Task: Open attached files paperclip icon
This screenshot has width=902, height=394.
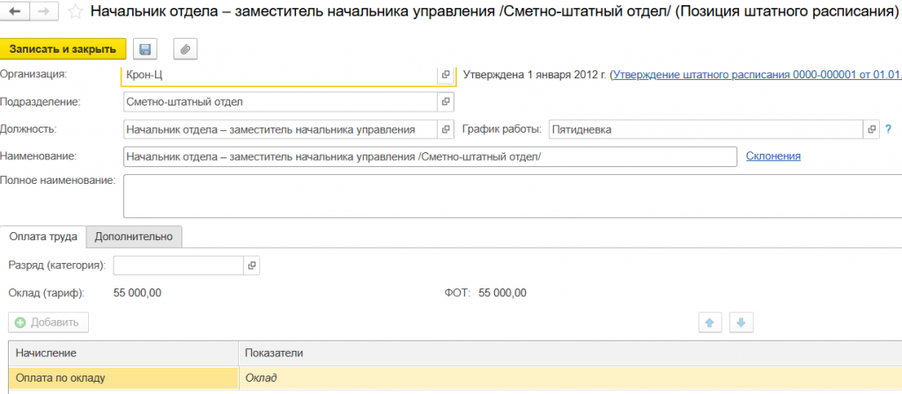Action: tap(185, 49)
